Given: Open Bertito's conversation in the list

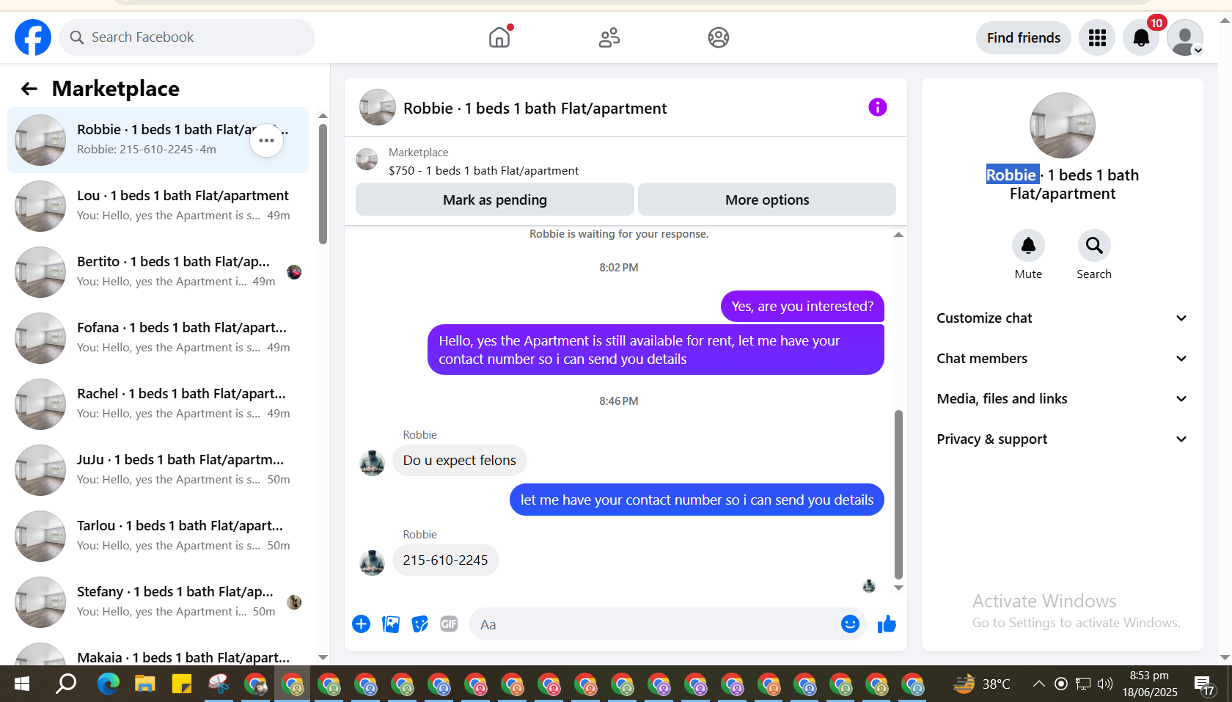Looking at the screenshot, I should click(x=158, y=272).
